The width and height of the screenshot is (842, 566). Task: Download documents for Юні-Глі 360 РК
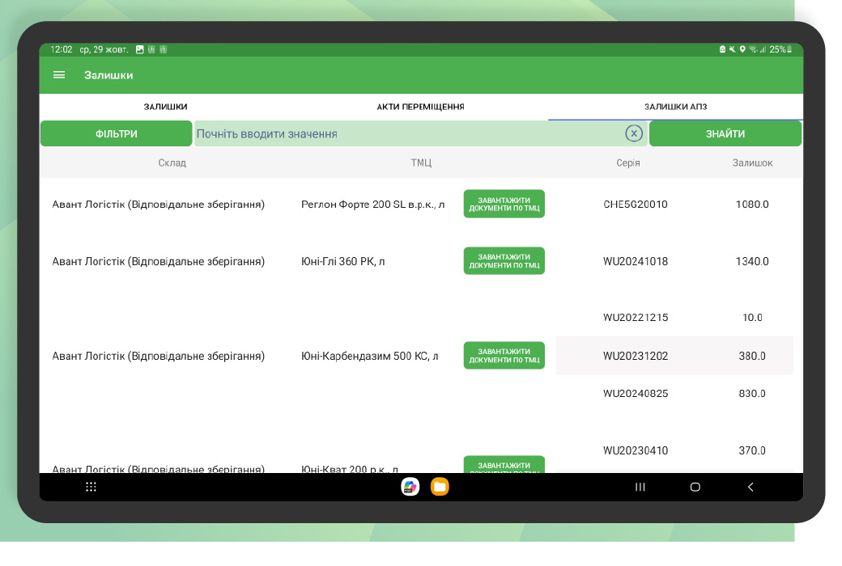coord(504,261)
